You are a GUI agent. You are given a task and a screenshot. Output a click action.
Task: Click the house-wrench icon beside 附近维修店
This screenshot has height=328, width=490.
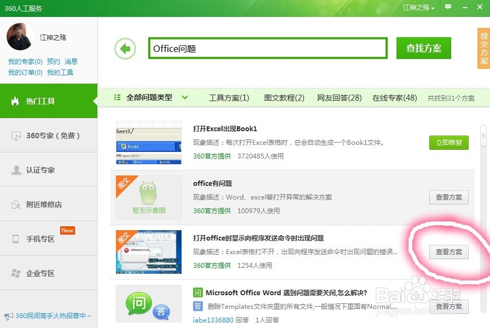(x=16, y=204)
